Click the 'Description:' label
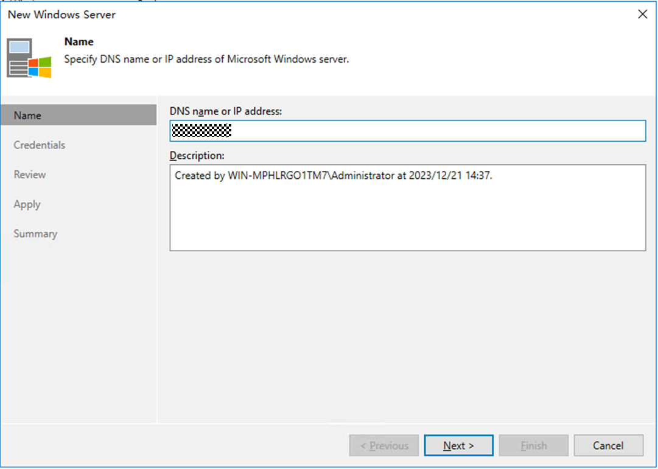658x469 pixels. 197,155
